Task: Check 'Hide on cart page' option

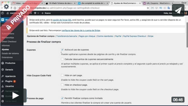Action: point(62,75)
